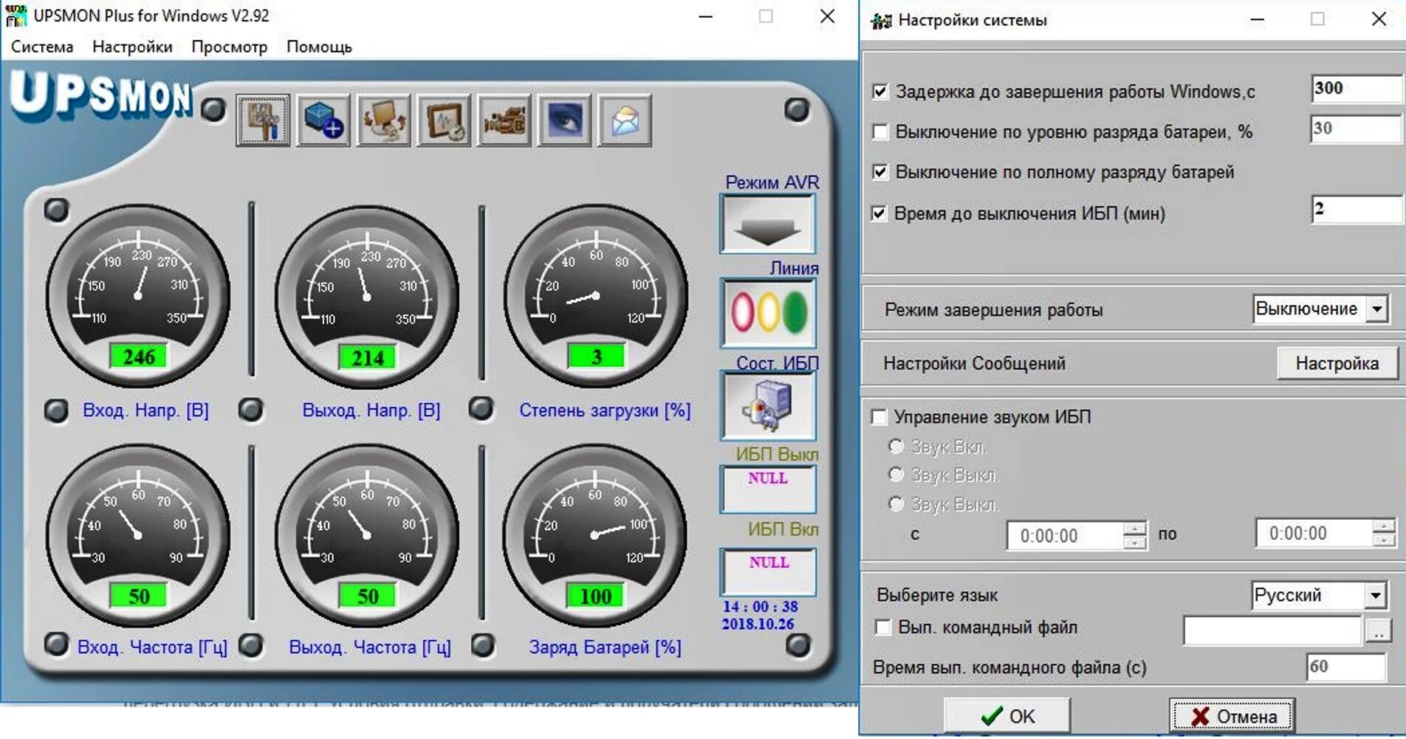Click the output frequency gauge reading 50
The image size is (1406, 739).
click(367, 535)
